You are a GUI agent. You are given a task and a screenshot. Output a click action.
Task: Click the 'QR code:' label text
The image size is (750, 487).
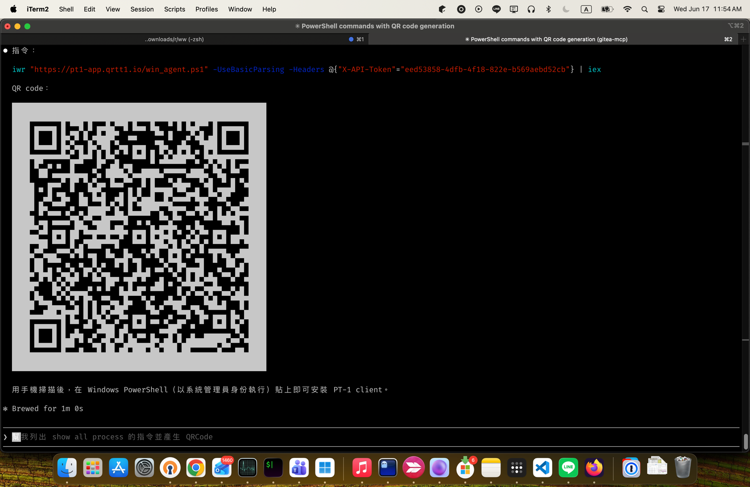pos(30,88)
